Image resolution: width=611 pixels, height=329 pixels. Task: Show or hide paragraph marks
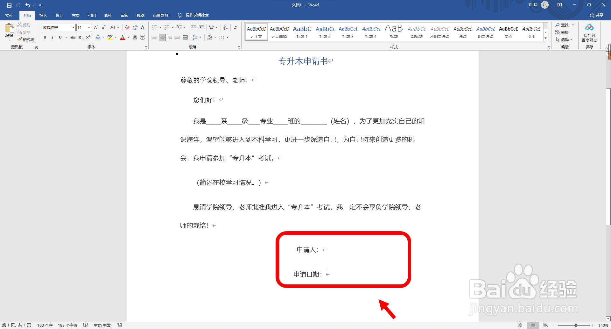click(235, 28)
